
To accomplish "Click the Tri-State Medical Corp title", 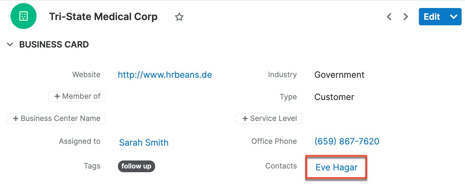I will pos(103,17).
